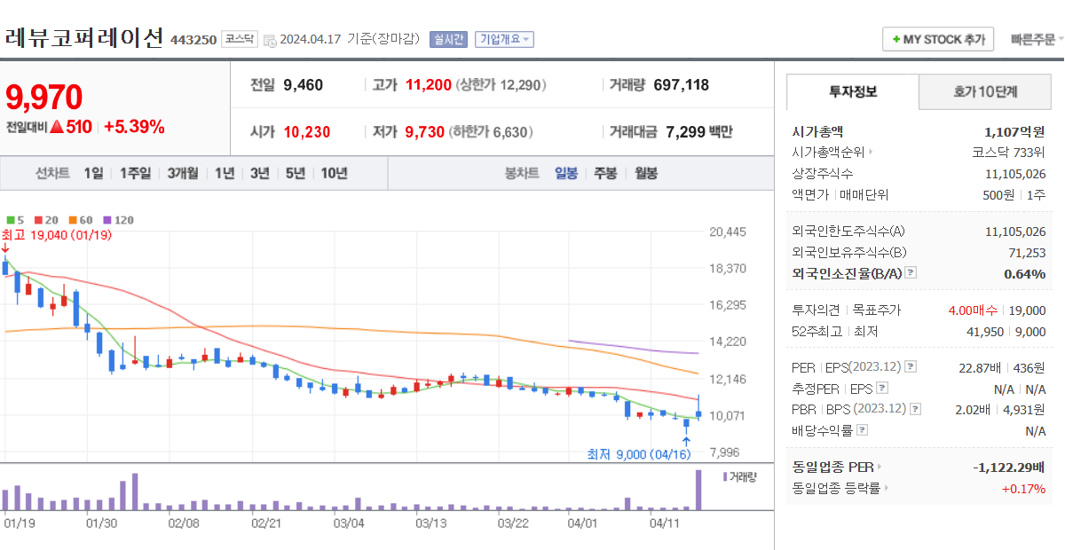
Task: Click the 03/13 date label on chart axis
Action: [430, 523]
